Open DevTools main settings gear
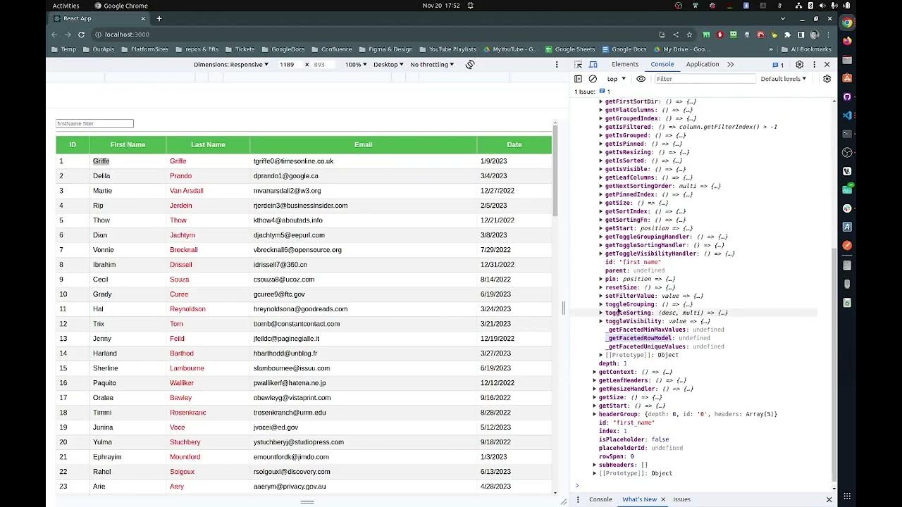This screenshot has width=902, height=507. (799, 64)
